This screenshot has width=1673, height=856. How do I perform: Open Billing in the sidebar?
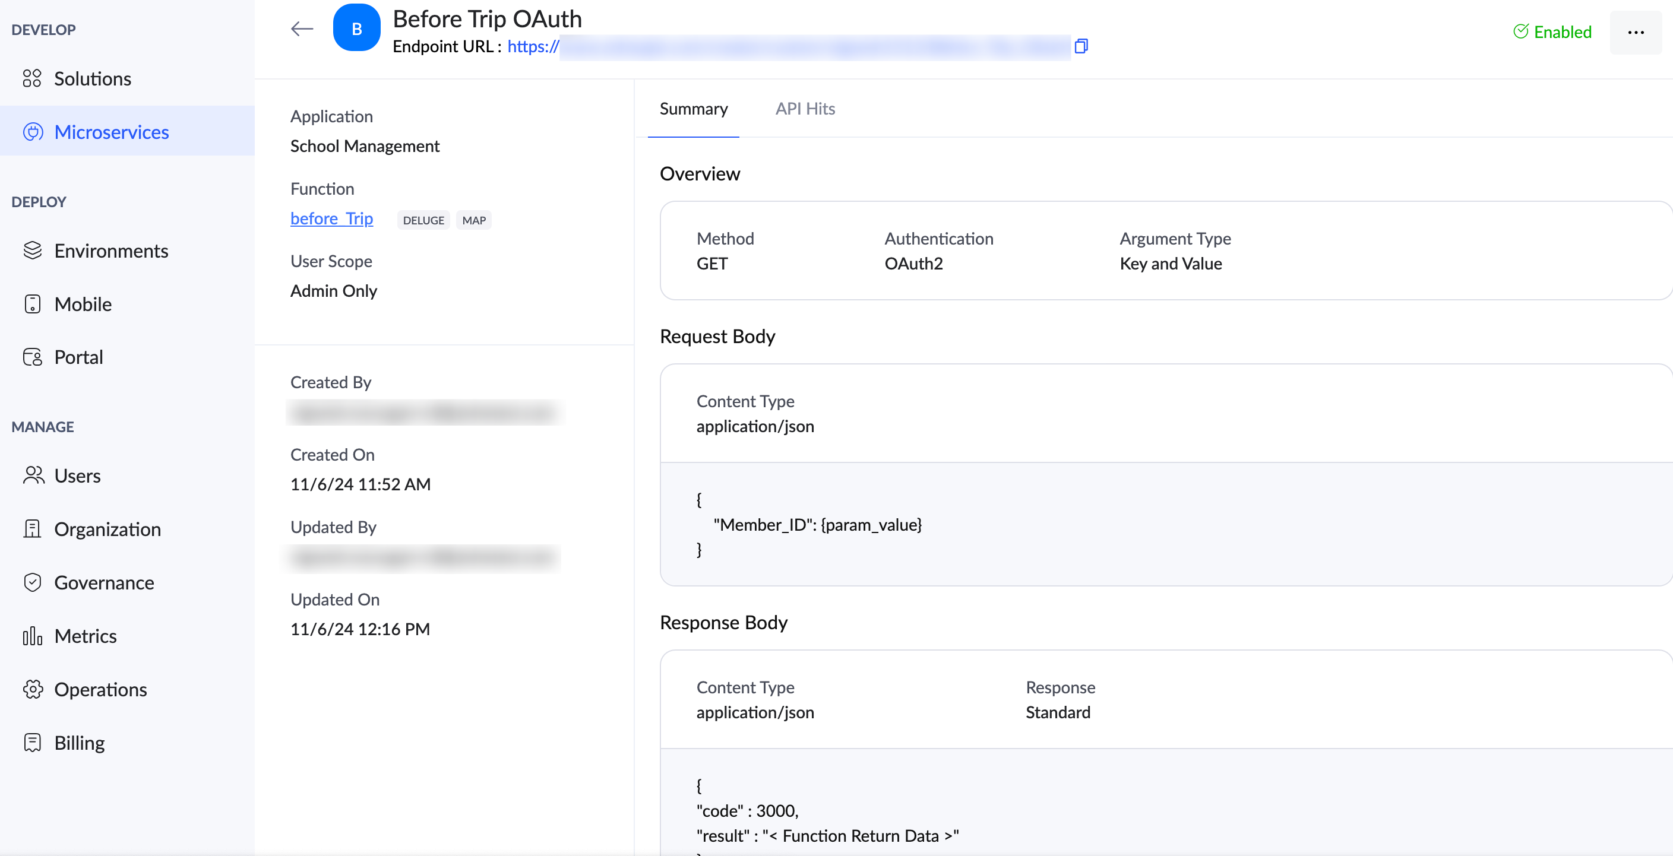(x=79, y=743)
